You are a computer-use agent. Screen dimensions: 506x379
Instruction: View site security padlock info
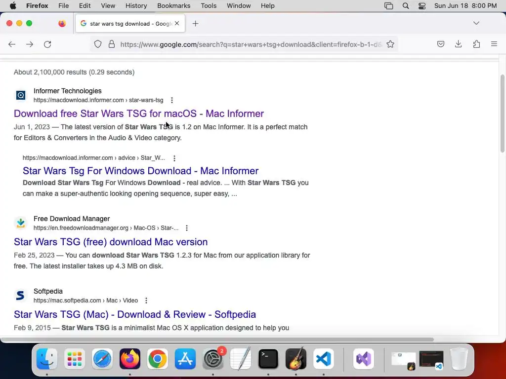[112, 44]
